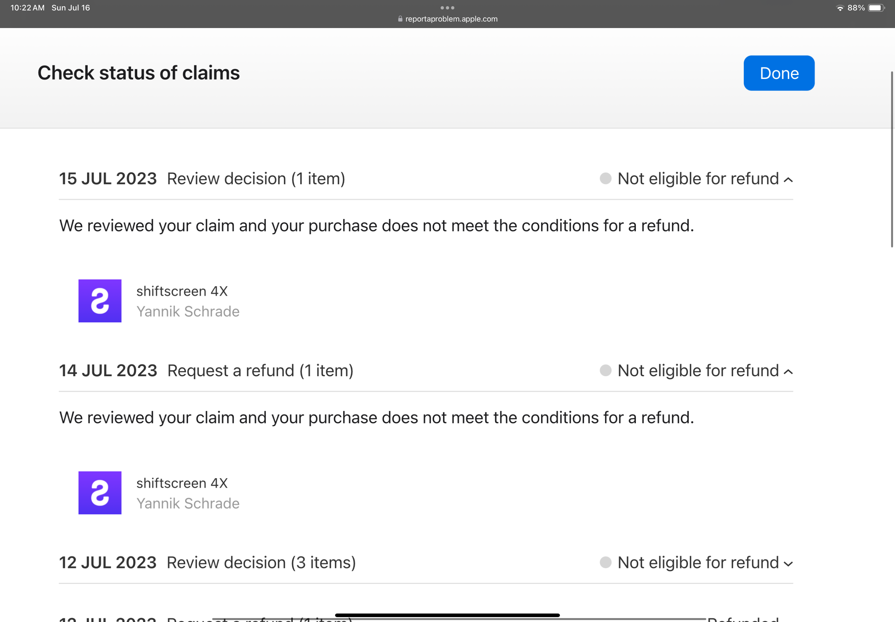Image resolution: width=895 pixels, height=622 pixels.
Task: Tap status dot on 15 JUL 2023 claim
Action: [606, 179]
